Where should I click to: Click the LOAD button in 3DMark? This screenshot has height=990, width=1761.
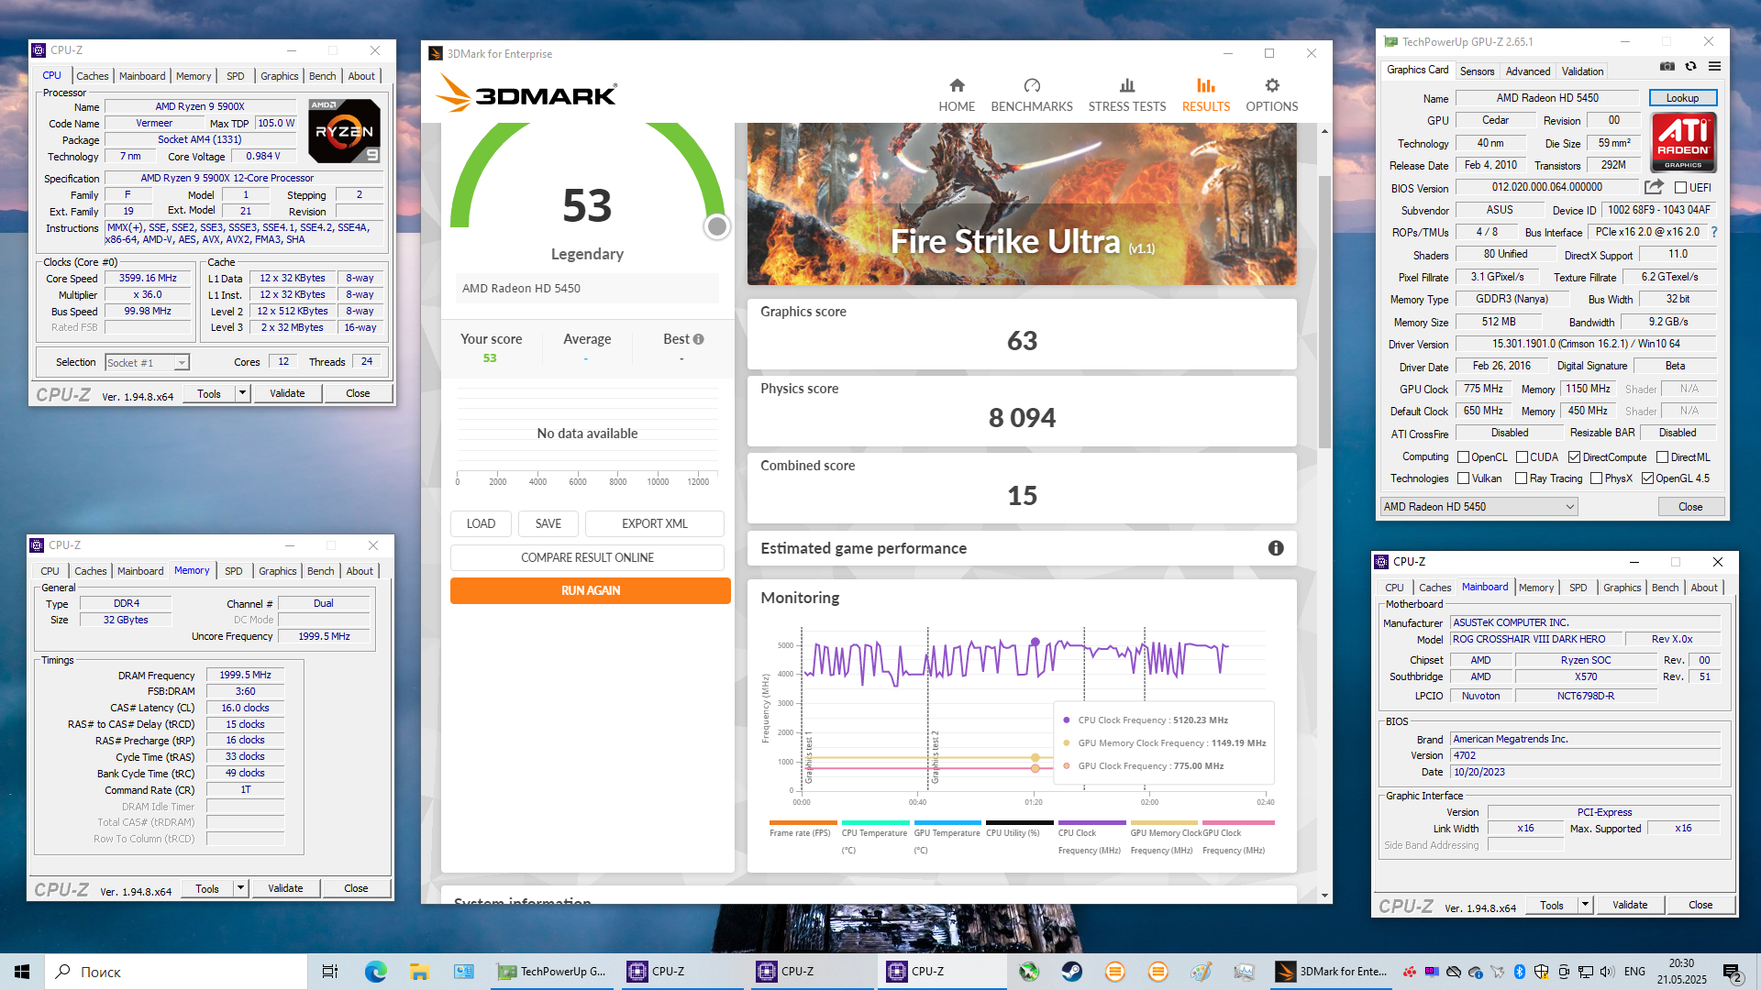pyautogui.click(x=481, y=523)
